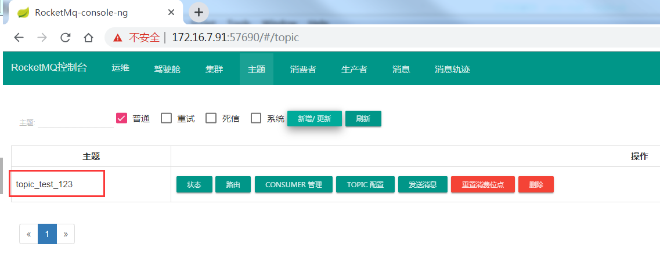Select page 1 in pagination

coord(47,234)
